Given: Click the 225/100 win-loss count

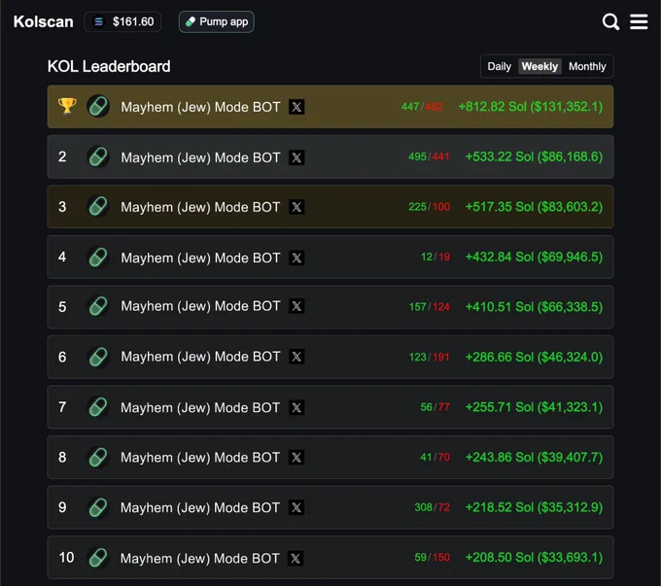Looking at the screenshot, I should click(x=429, y=207).
